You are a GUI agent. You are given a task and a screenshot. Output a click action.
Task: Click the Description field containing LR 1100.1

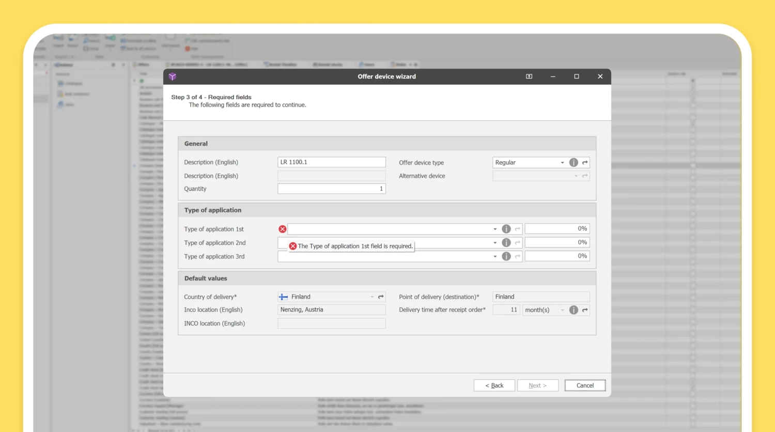[331, 162]
